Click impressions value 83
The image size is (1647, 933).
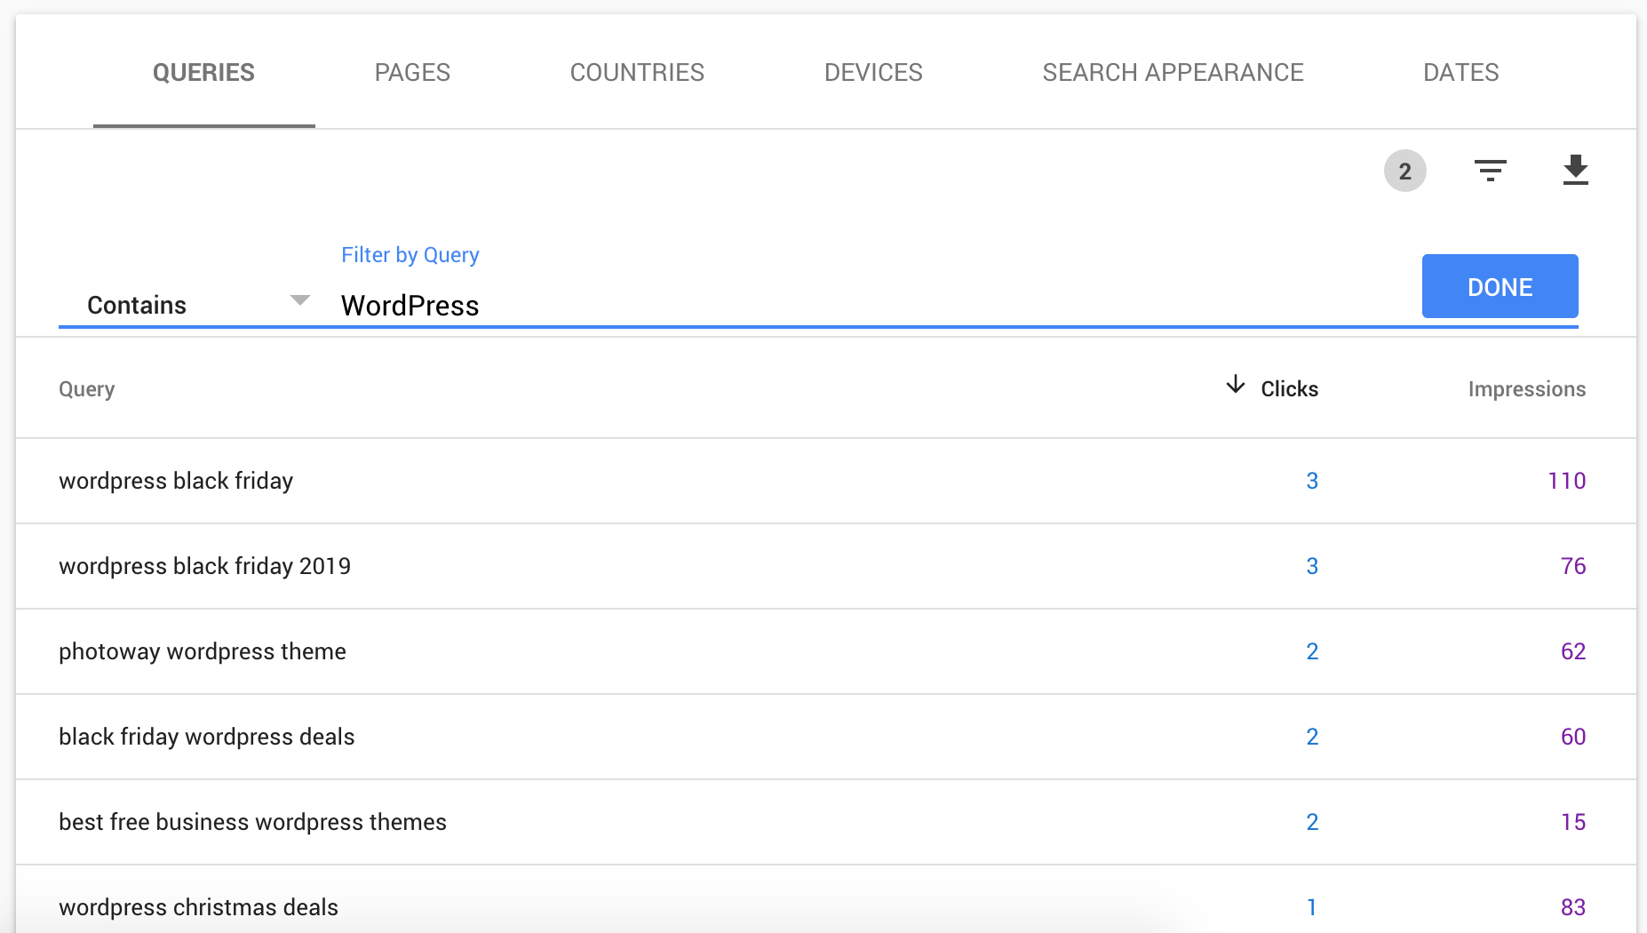(x=1573, y=907)
